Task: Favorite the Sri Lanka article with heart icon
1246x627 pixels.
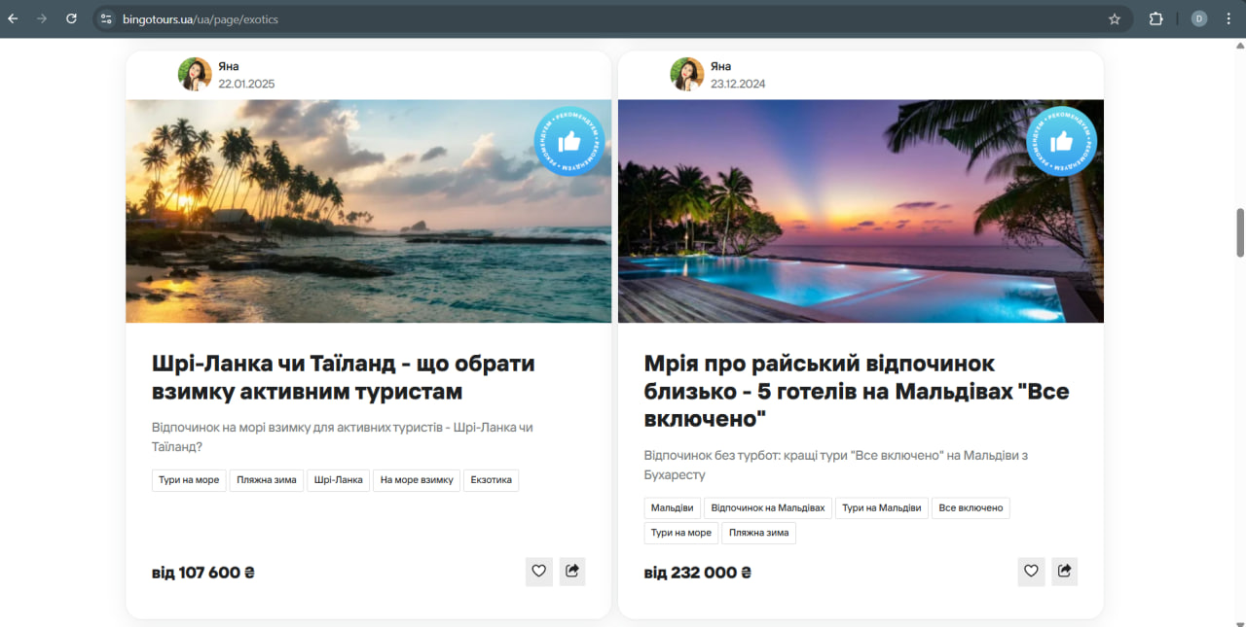Action: (539, 572)
